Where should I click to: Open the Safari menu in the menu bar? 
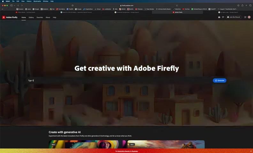[8, 1]
